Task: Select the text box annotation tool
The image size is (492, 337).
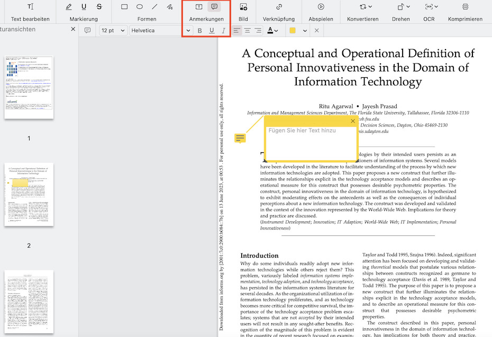Action: (198, 7)
